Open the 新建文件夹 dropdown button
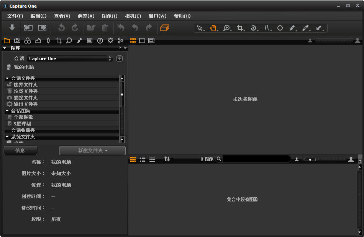The width and height of the screenshot is (364, 237). pos(92,151)
